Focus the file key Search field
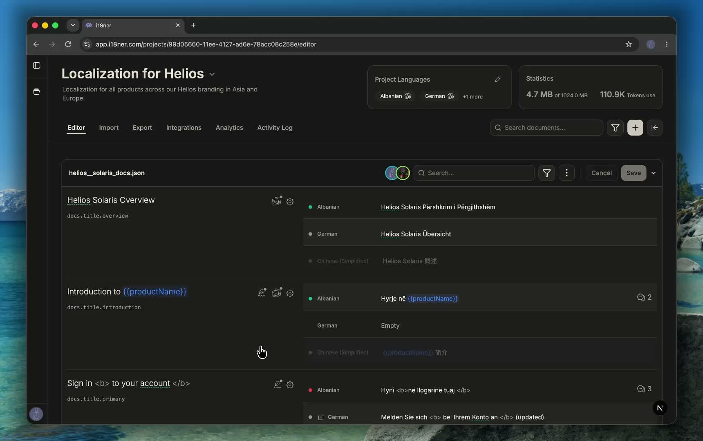Viewport: 703px width, 441px height. (474, 173)
